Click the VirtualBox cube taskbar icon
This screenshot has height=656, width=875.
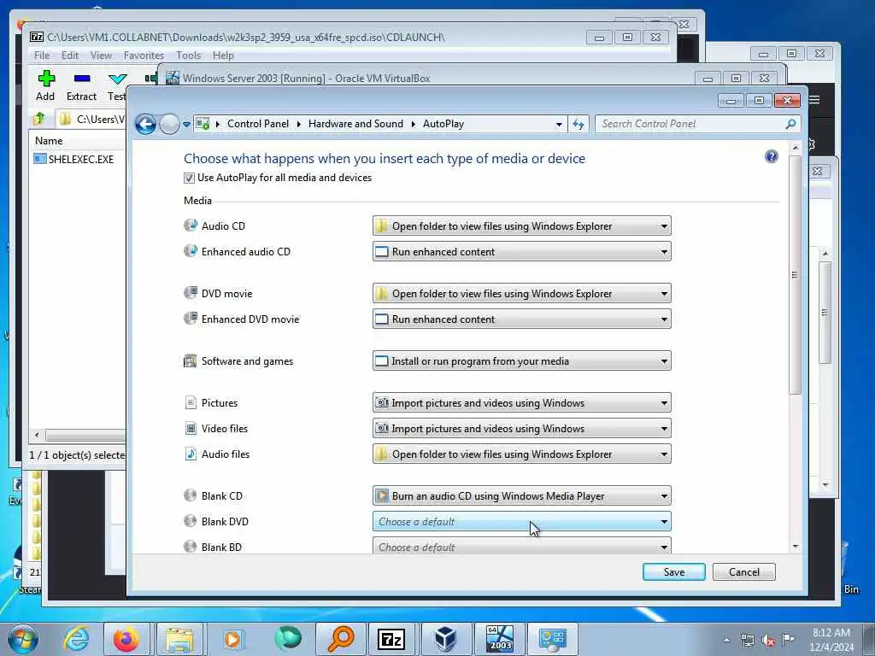point(444,639)
